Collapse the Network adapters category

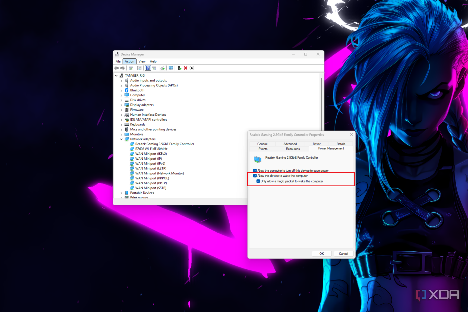coord(121,139)
